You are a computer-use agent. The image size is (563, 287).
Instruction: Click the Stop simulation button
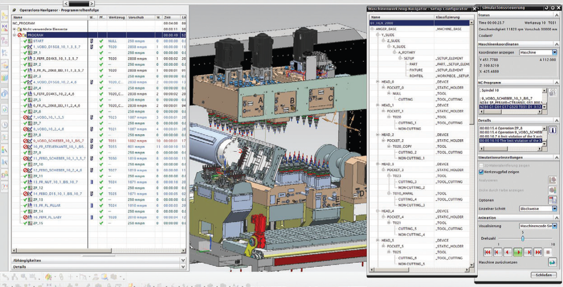click(x=548, y=252)
